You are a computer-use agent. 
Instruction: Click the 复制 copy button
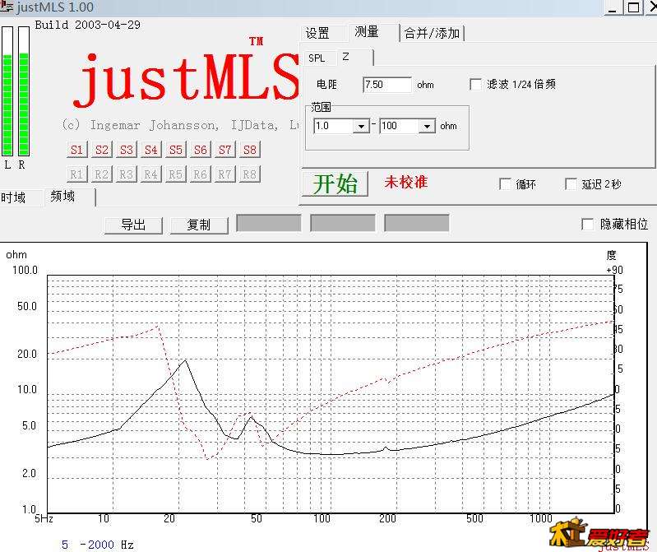click(199, 225)
